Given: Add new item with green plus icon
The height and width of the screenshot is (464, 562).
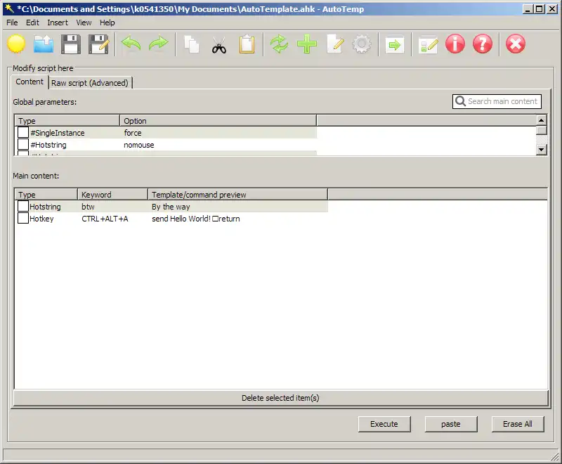Looking at the screenshot, I should pyautogui.click(x=307, y=44).
